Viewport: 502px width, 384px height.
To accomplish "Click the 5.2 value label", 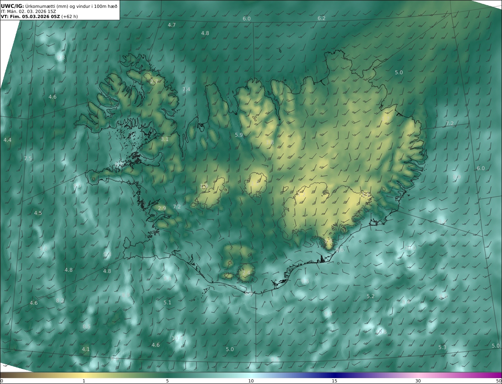I will tap(371, 296).
